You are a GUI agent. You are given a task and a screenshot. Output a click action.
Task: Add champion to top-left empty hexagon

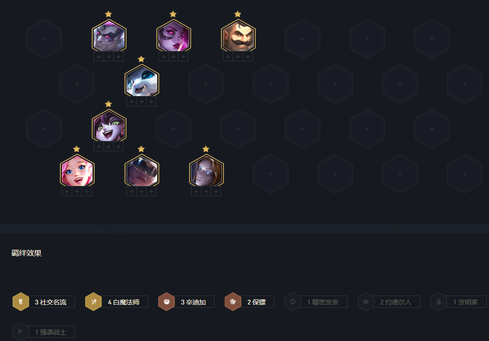44,39
